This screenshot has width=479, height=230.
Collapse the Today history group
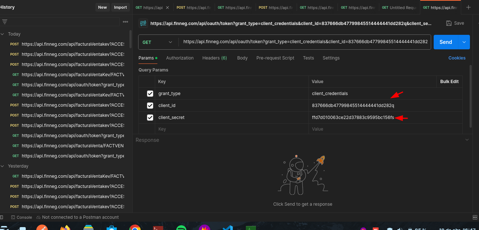click(x=3, y=34)
